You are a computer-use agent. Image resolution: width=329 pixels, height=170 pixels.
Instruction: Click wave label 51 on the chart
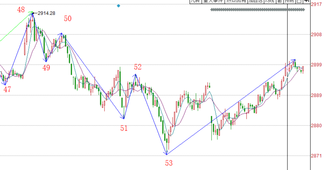tap(124, 128)
